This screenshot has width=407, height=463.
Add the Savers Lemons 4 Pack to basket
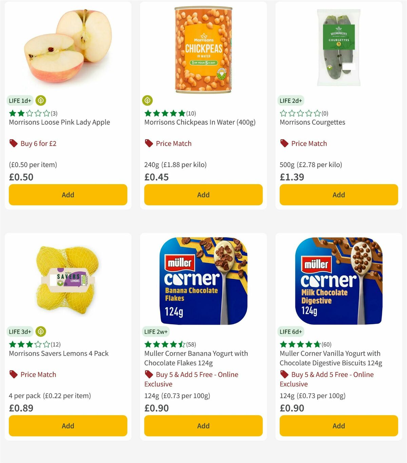[68, 426]
